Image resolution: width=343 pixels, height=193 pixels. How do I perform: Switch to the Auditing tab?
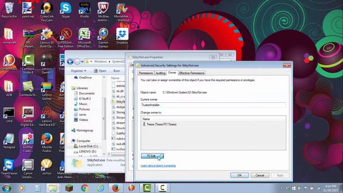pos(160,73)
